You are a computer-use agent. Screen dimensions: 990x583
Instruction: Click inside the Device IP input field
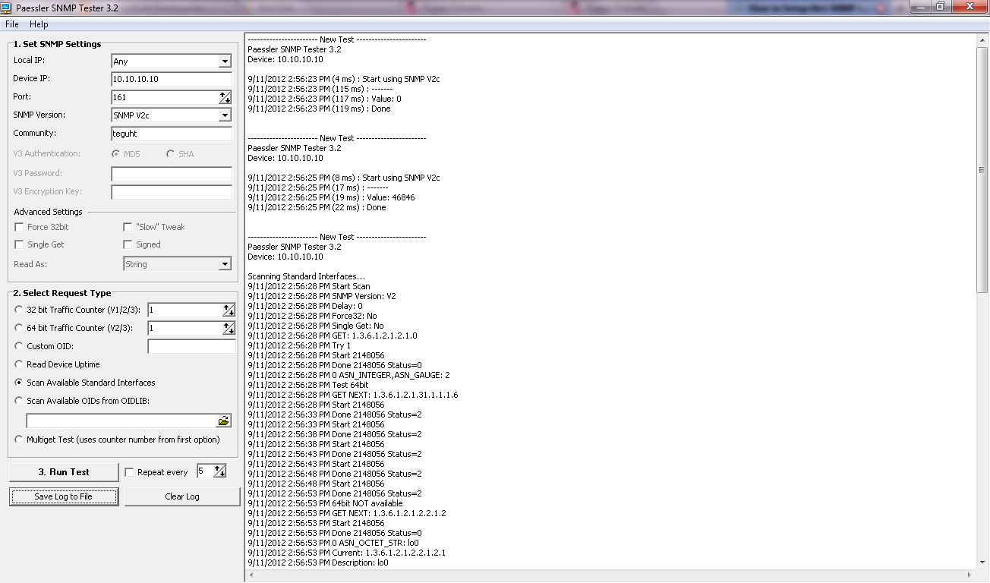(171, 78)
